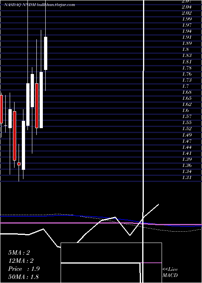Click the <<Live MACD label

170,272
